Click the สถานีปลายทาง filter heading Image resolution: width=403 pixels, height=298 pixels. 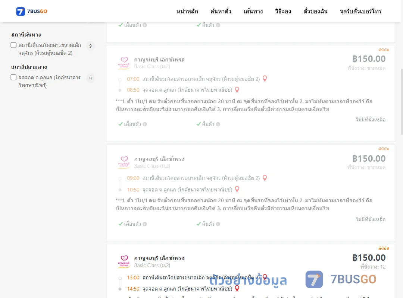(x=29, y=67)
